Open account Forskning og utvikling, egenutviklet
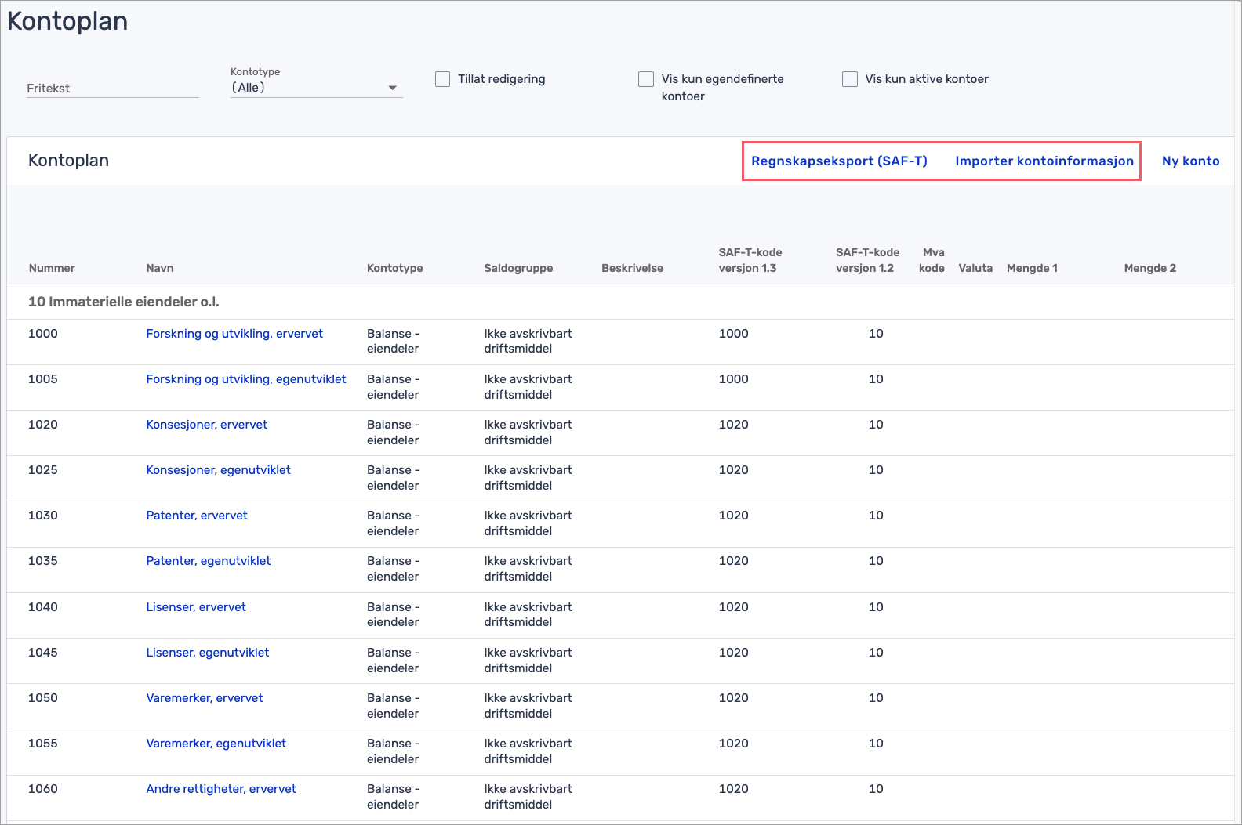The height and width of the screenshot is (825, 1242). [246, 379]
